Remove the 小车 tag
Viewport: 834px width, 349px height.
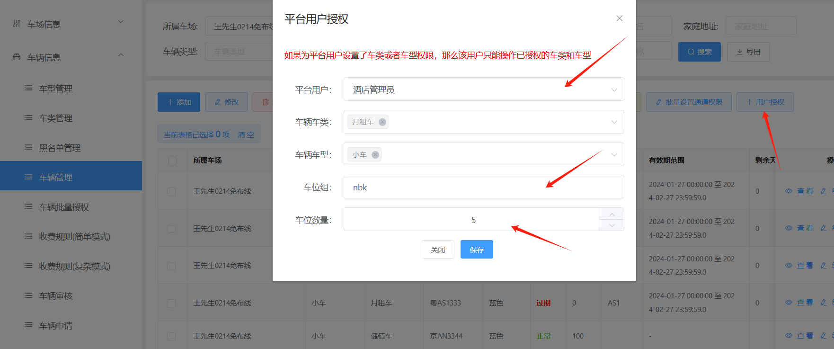375,154
